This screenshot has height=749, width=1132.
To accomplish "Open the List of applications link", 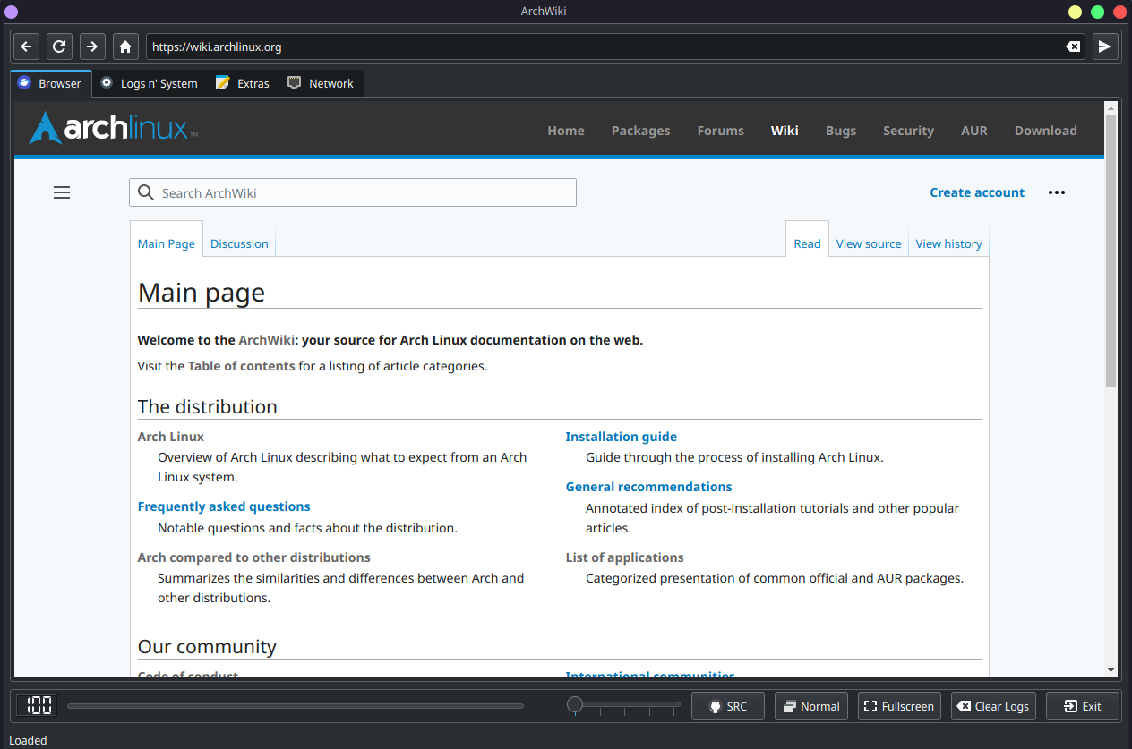I will [x=625, y=557].
